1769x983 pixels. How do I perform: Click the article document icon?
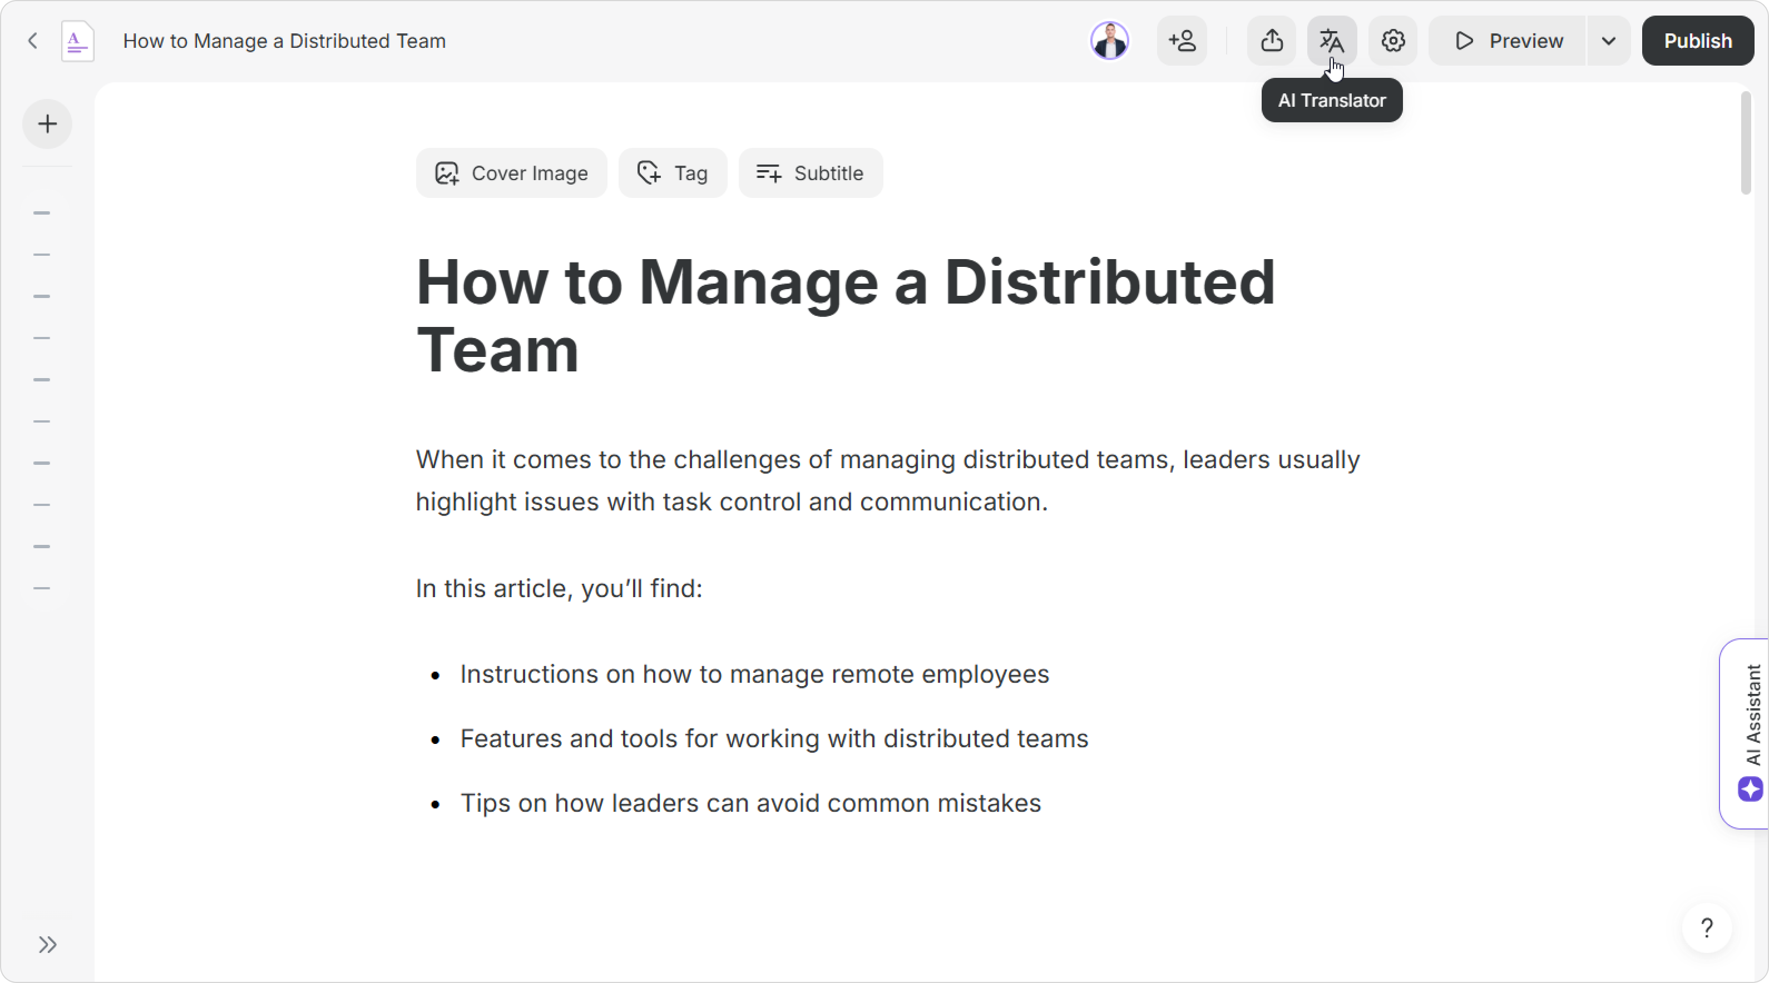[77, 41]
